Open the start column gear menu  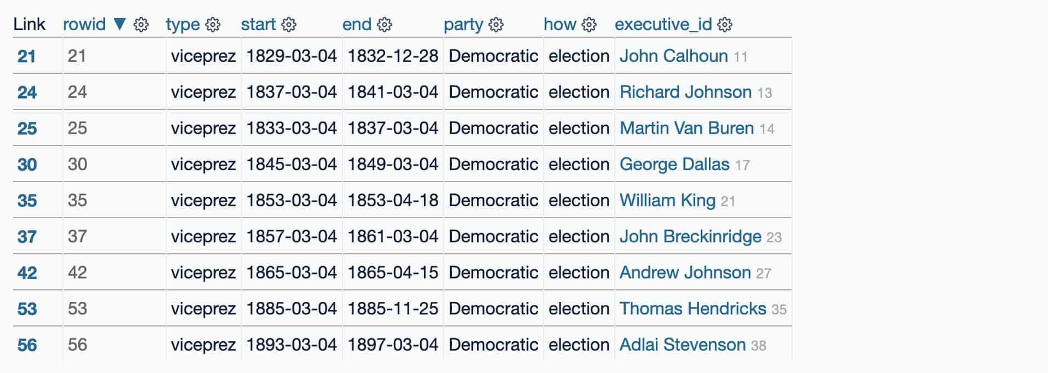coord(288,24)
